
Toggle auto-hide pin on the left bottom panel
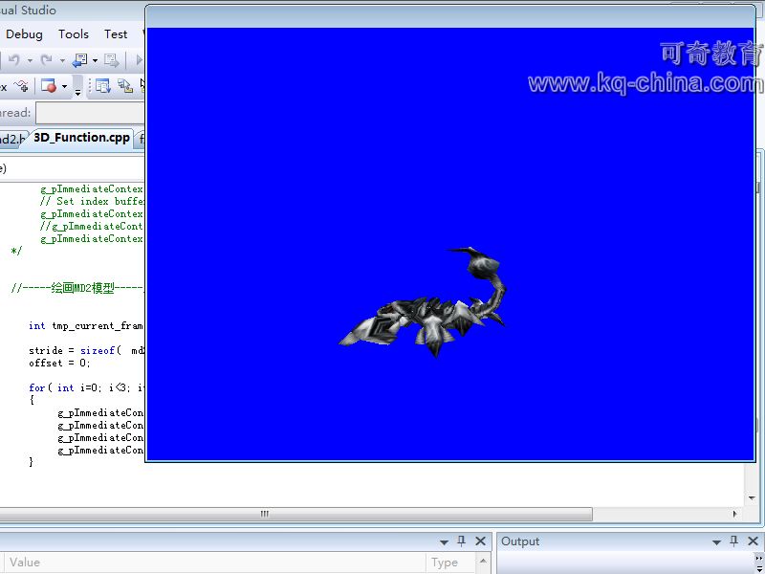click(461, 541)
